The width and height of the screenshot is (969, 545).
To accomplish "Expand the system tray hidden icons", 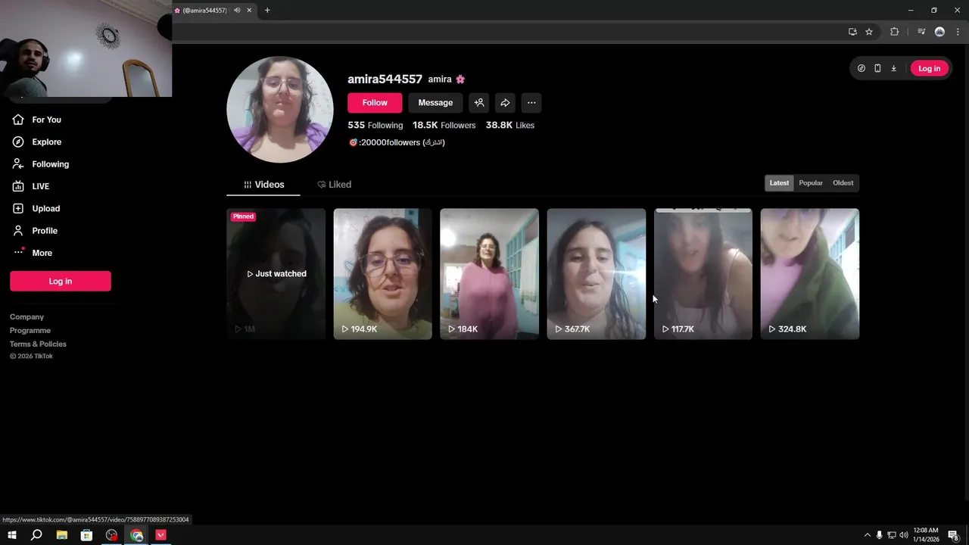I will 868,535.
